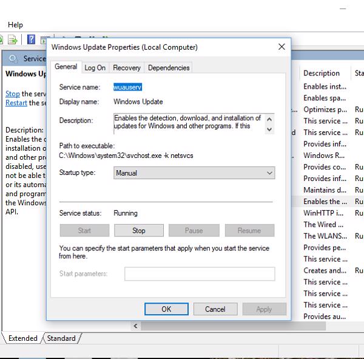The height and width of the screenshot is (359, 364).
Task: Click the Start service button
Action: (84, 230)
